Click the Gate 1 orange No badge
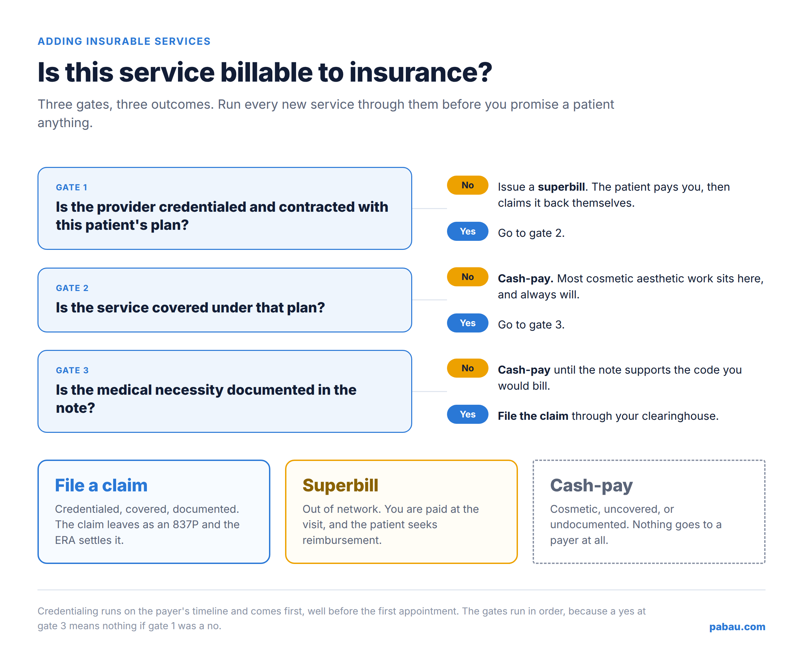This screenshot has height=670, width=803. pos(467,185)
